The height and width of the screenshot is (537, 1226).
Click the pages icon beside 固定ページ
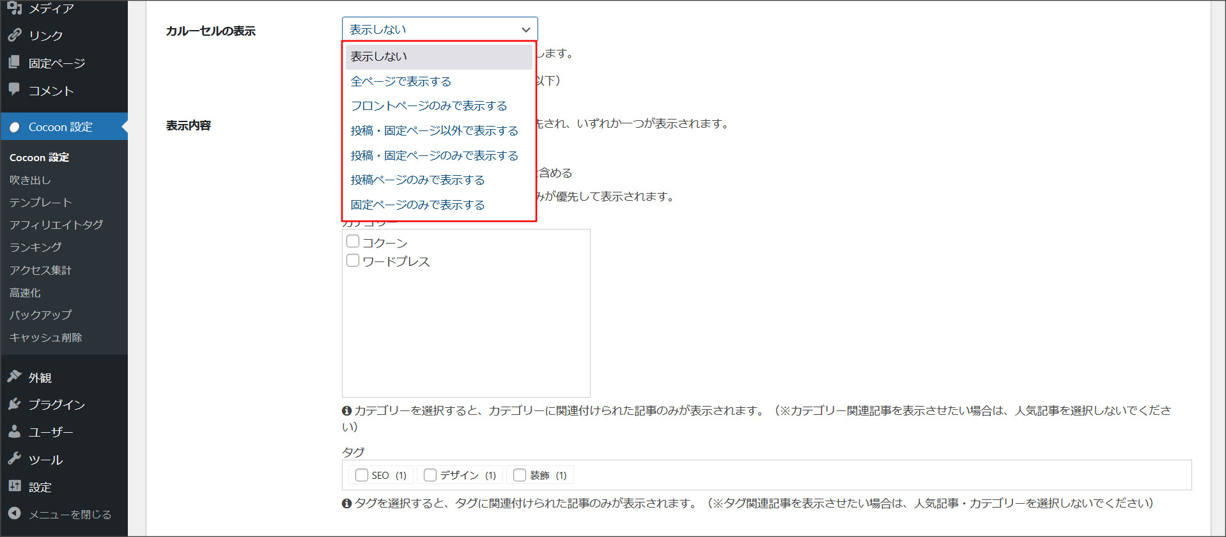coord(15,63)
